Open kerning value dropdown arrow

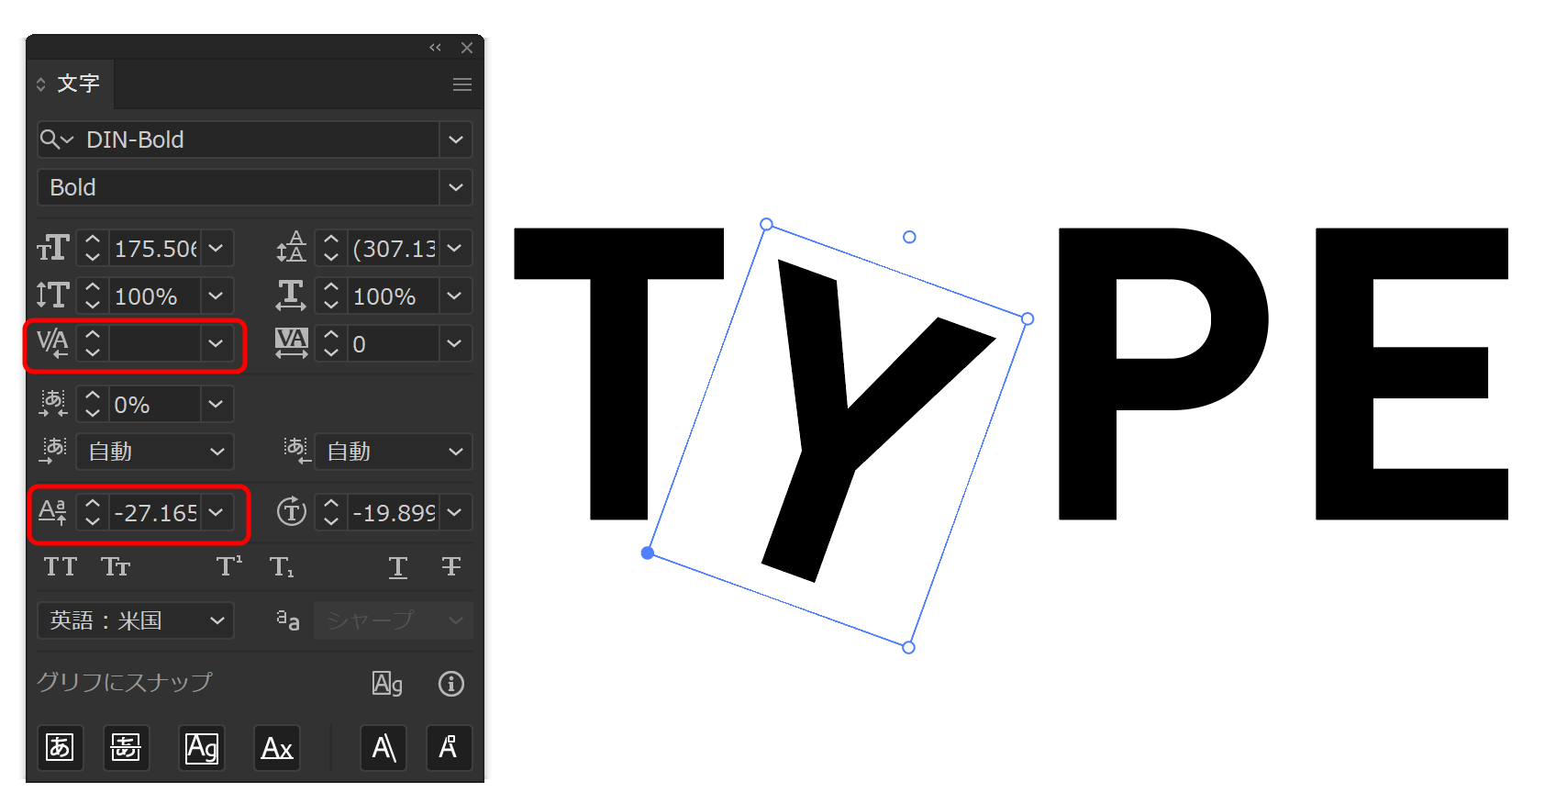216,343
